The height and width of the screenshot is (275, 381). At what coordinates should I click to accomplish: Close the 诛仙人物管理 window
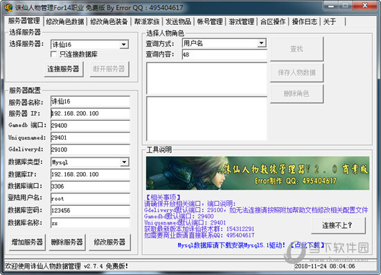tap(364, 6)
